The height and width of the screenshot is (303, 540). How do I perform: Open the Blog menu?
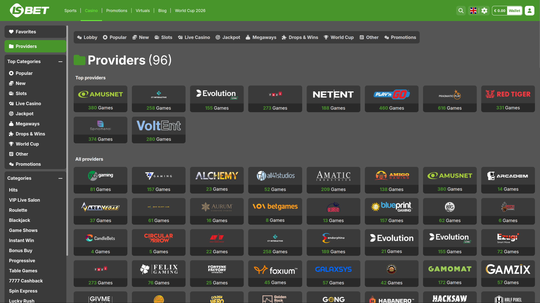click(x=162, y=11)
